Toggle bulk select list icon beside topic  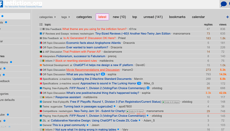coord(41,24)
